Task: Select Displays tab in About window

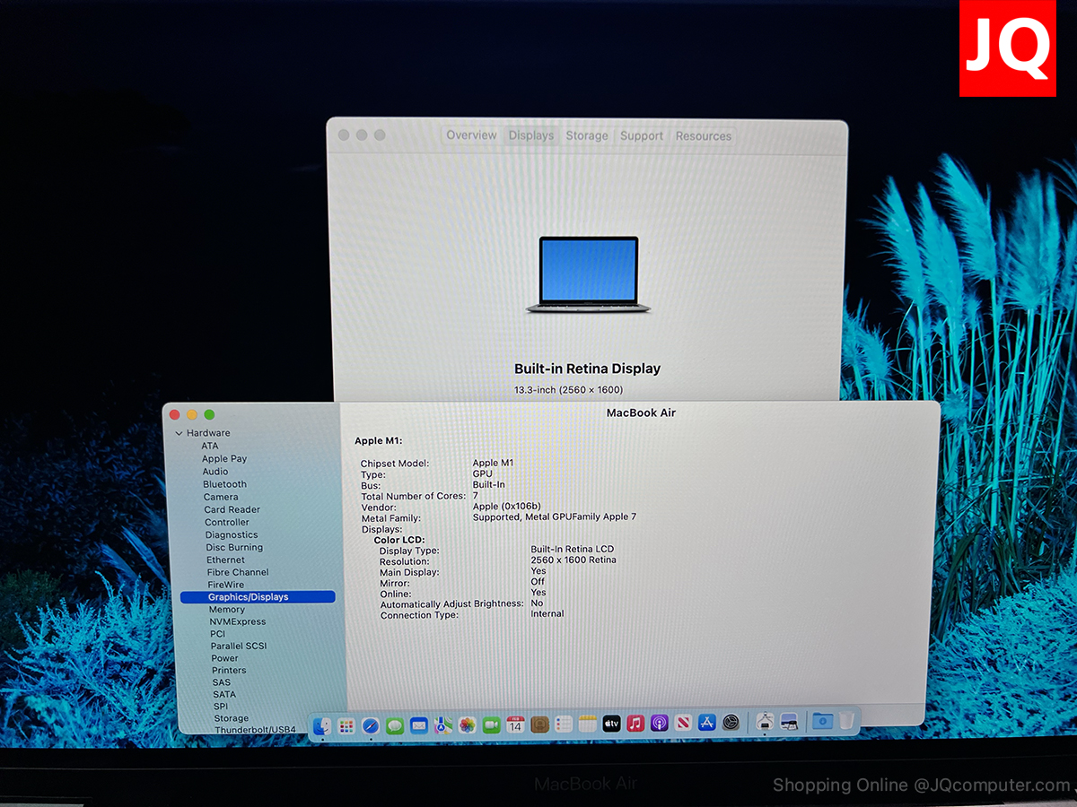Action: pos(531,135)
